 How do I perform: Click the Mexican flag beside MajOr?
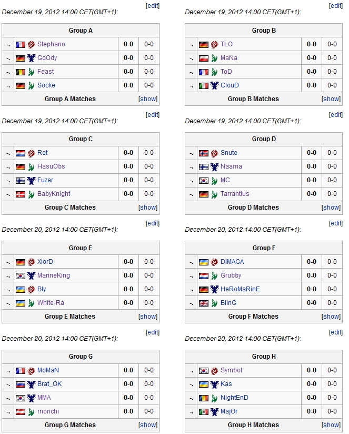tap(204, 411)
